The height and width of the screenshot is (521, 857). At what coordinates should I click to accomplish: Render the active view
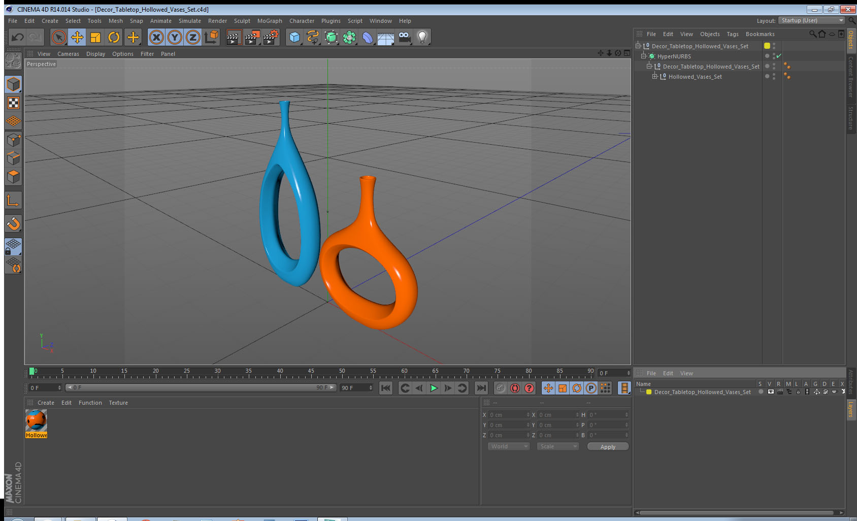click(233, 37)
